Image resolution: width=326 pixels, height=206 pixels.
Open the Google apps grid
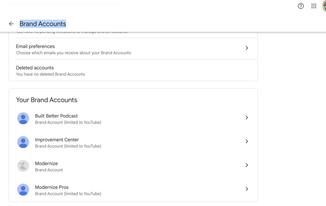[314, 6]
